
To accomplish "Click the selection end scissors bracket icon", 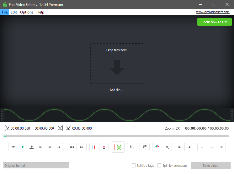I will pyautogui.click(x=61, y=128).
